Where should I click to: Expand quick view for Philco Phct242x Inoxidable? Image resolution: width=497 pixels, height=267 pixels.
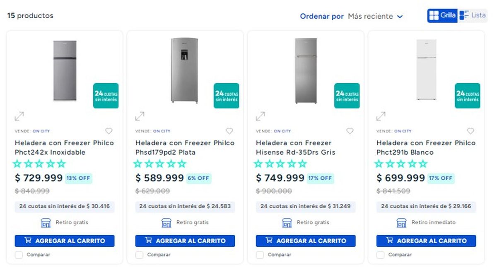click(x=19, y=116)
